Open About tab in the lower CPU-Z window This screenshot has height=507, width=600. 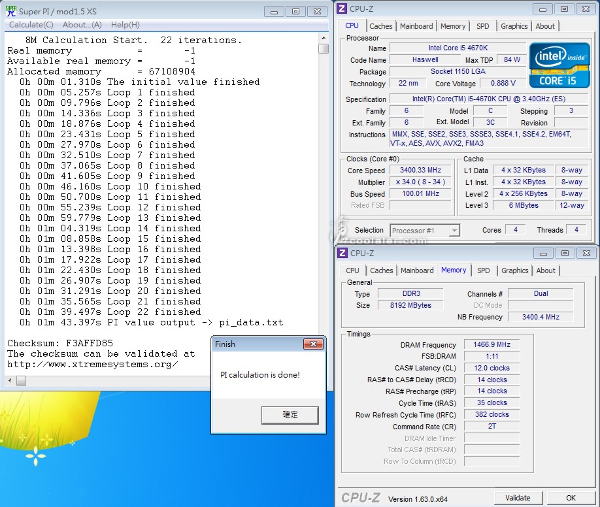[546, 270]
